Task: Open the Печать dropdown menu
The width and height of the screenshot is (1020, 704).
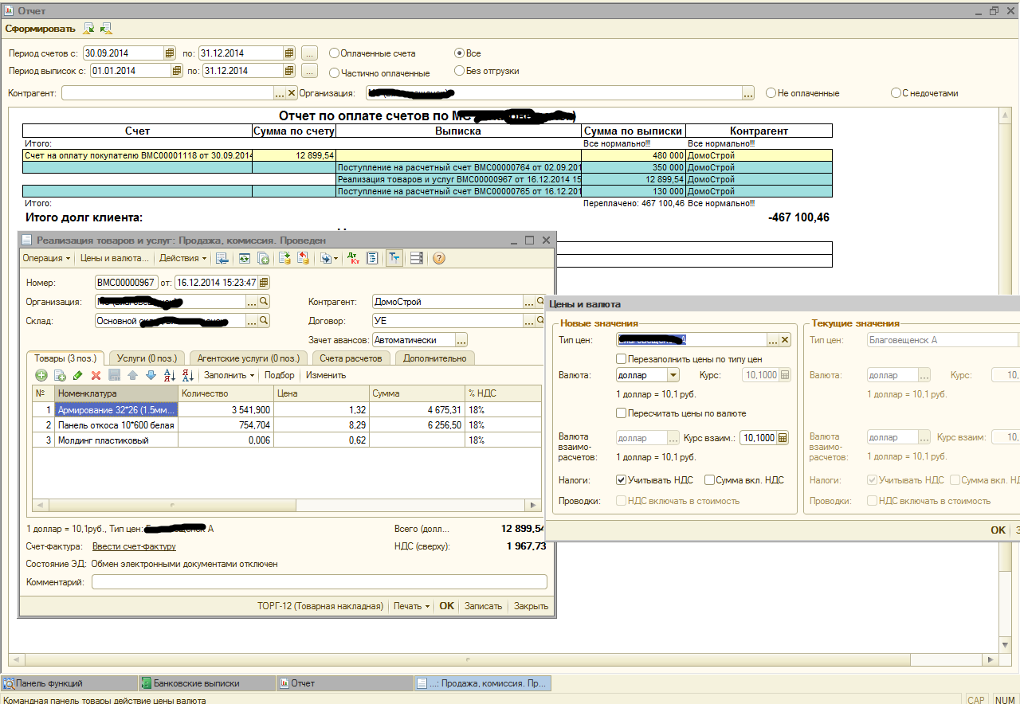Action: click(x=411, y=606)
